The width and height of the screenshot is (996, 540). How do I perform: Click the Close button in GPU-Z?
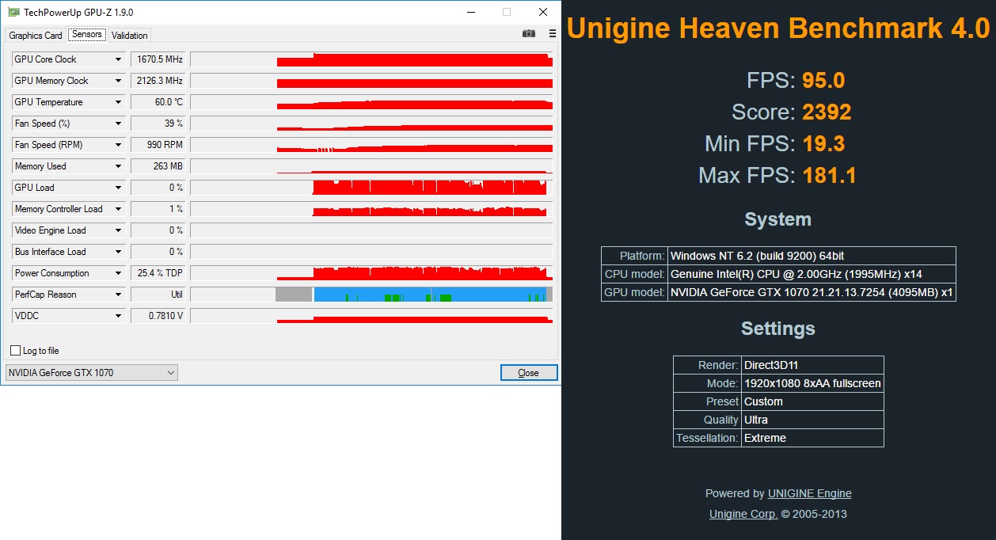point(529,373)
